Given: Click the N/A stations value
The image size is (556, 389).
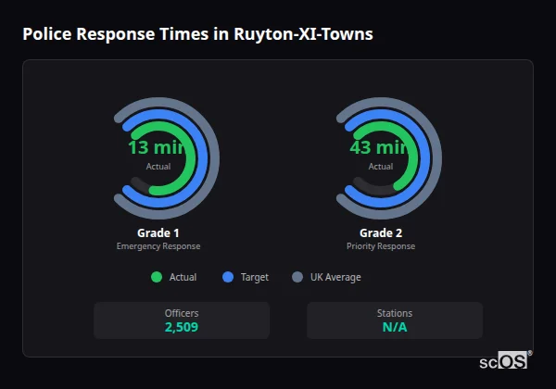Looking at the screenshot, I should (395, 327).
